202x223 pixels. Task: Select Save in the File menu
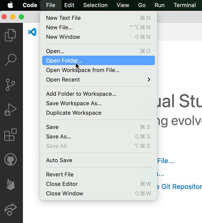[98, 127]
